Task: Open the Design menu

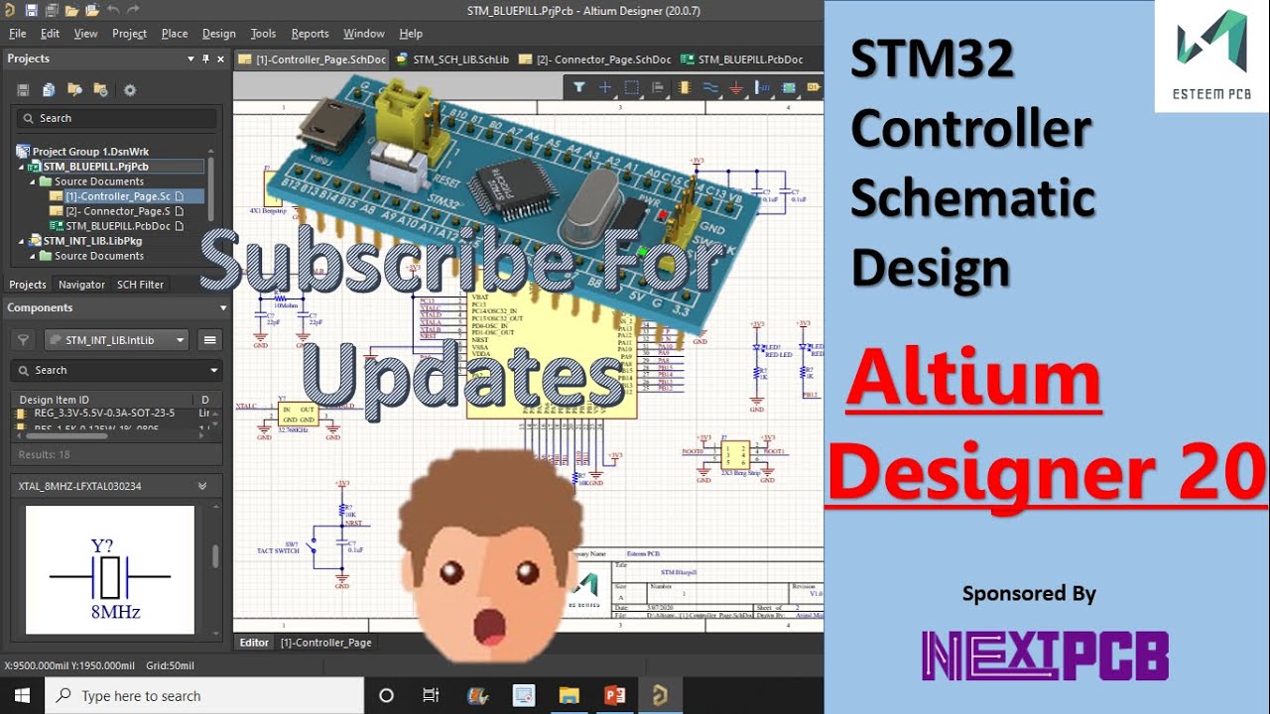Action: point(219,33)
